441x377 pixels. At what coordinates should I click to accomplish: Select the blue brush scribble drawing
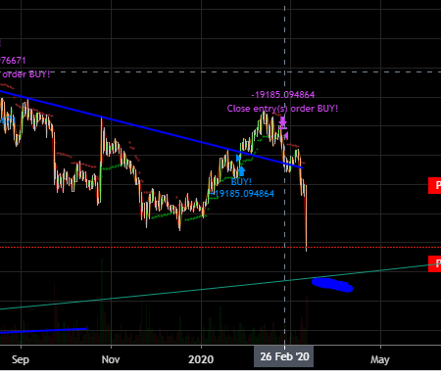pos(332,285)
